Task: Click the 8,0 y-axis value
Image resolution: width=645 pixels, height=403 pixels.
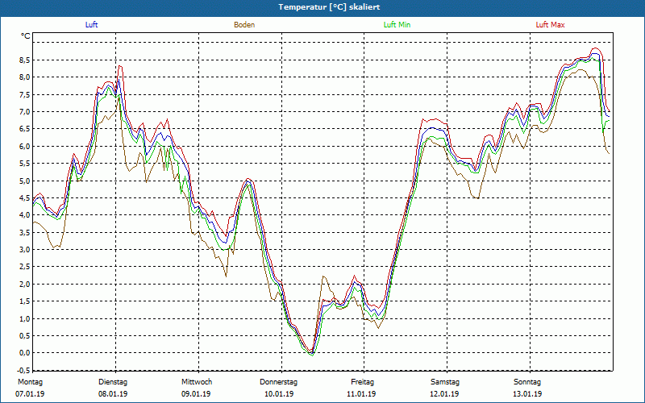Action: pos(24,77)
